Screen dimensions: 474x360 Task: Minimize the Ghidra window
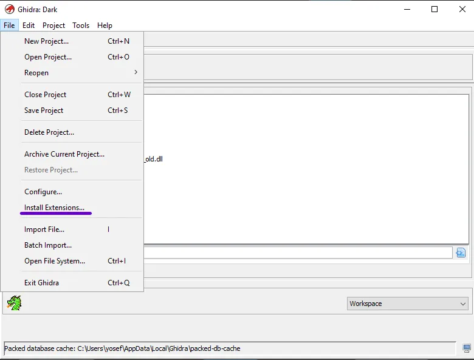click(407, 9)
